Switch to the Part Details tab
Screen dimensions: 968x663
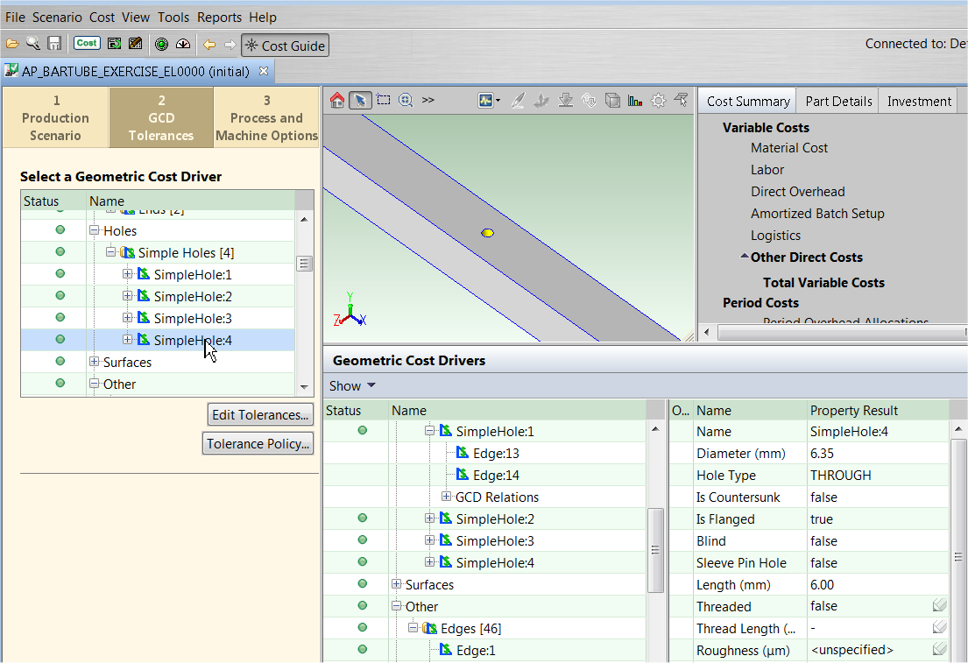[837, 102]
